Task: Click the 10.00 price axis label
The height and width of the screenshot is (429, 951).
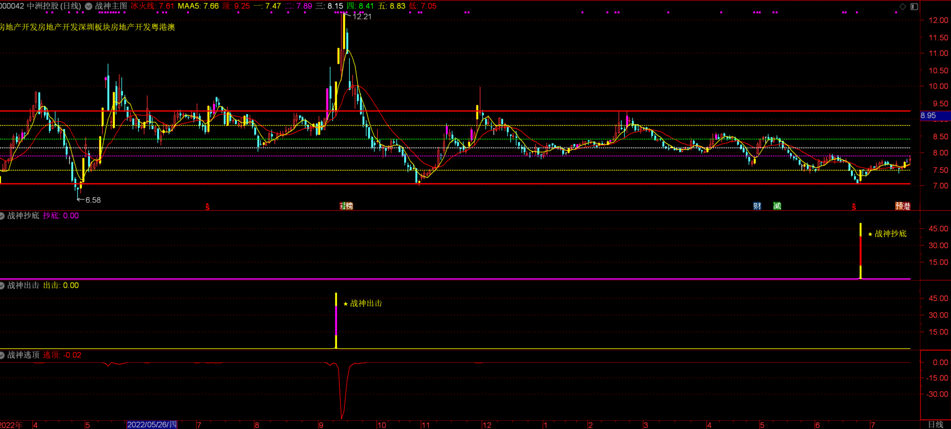Action: click(x=938, y=86)
